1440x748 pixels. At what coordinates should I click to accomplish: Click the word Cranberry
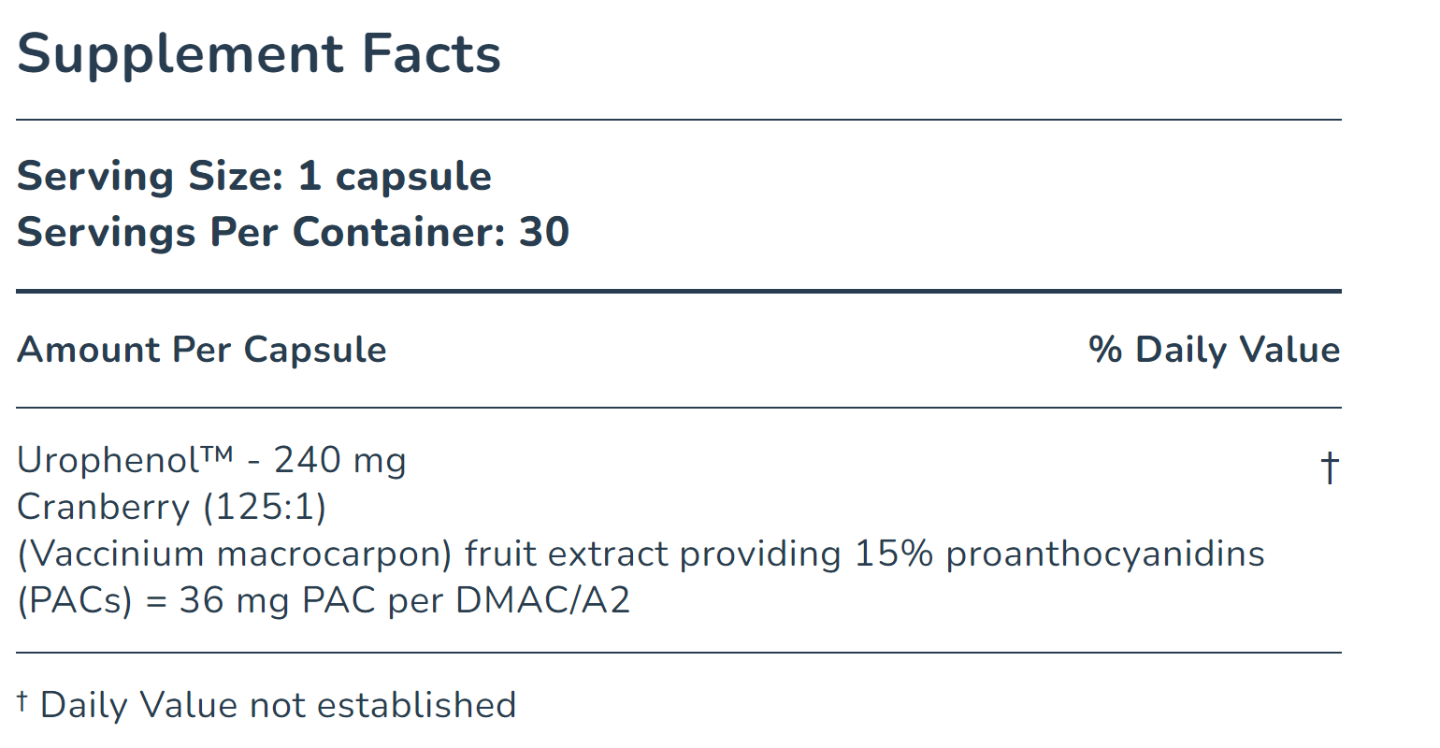point(104,507)
